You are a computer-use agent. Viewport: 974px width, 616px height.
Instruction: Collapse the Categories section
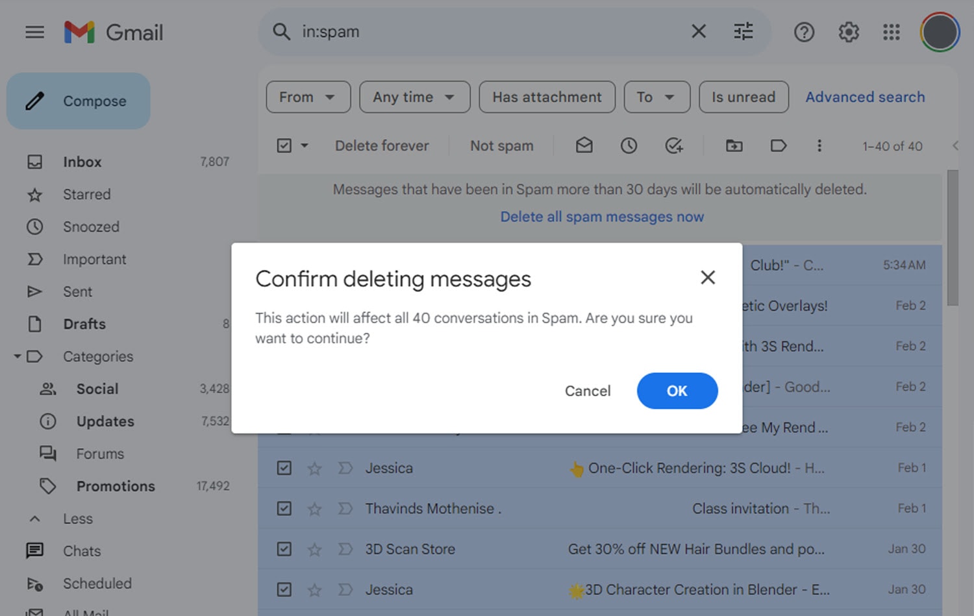pyautogui.click(x=18, y=356)
